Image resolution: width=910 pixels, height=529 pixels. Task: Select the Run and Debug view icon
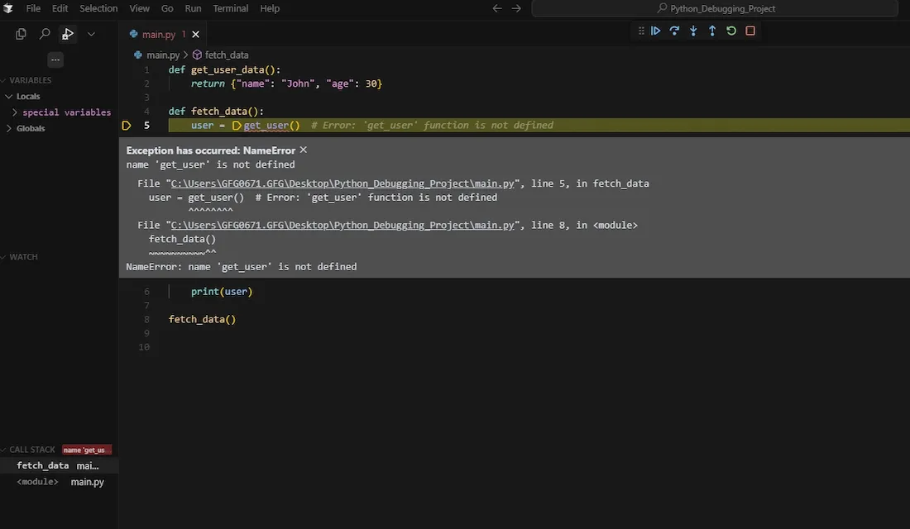tap(69, 34)
